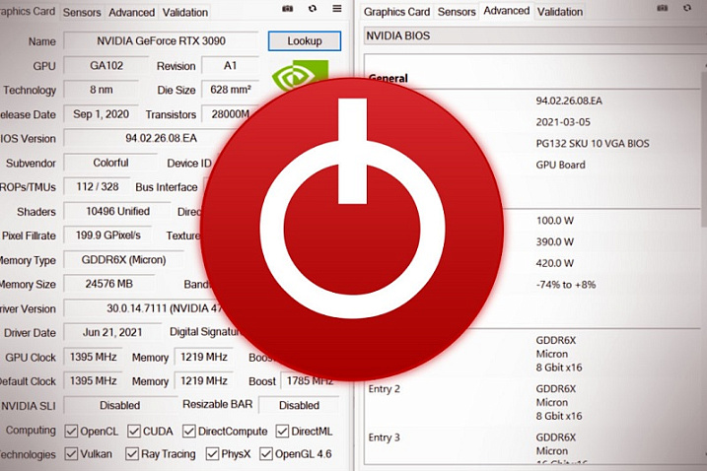Click the NVIDIA SLI Disabled field
This screenshot has height=471, width=707.
click(120, 405)
